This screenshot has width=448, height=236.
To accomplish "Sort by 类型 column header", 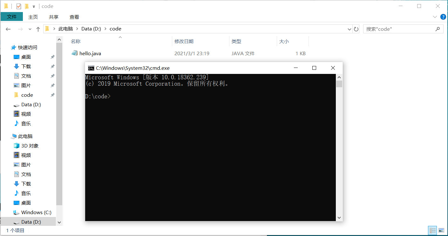I will (236, 41).
